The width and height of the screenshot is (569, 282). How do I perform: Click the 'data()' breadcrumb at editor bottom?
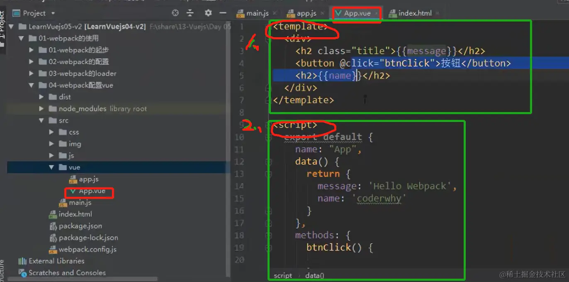point(315,275)
